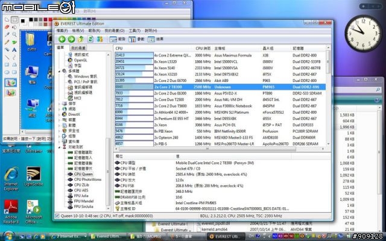Screen dimensions: 386x241
Task: Click the people icon after Refresh in EVEREST toolbar
Action: tap(100, 39)
